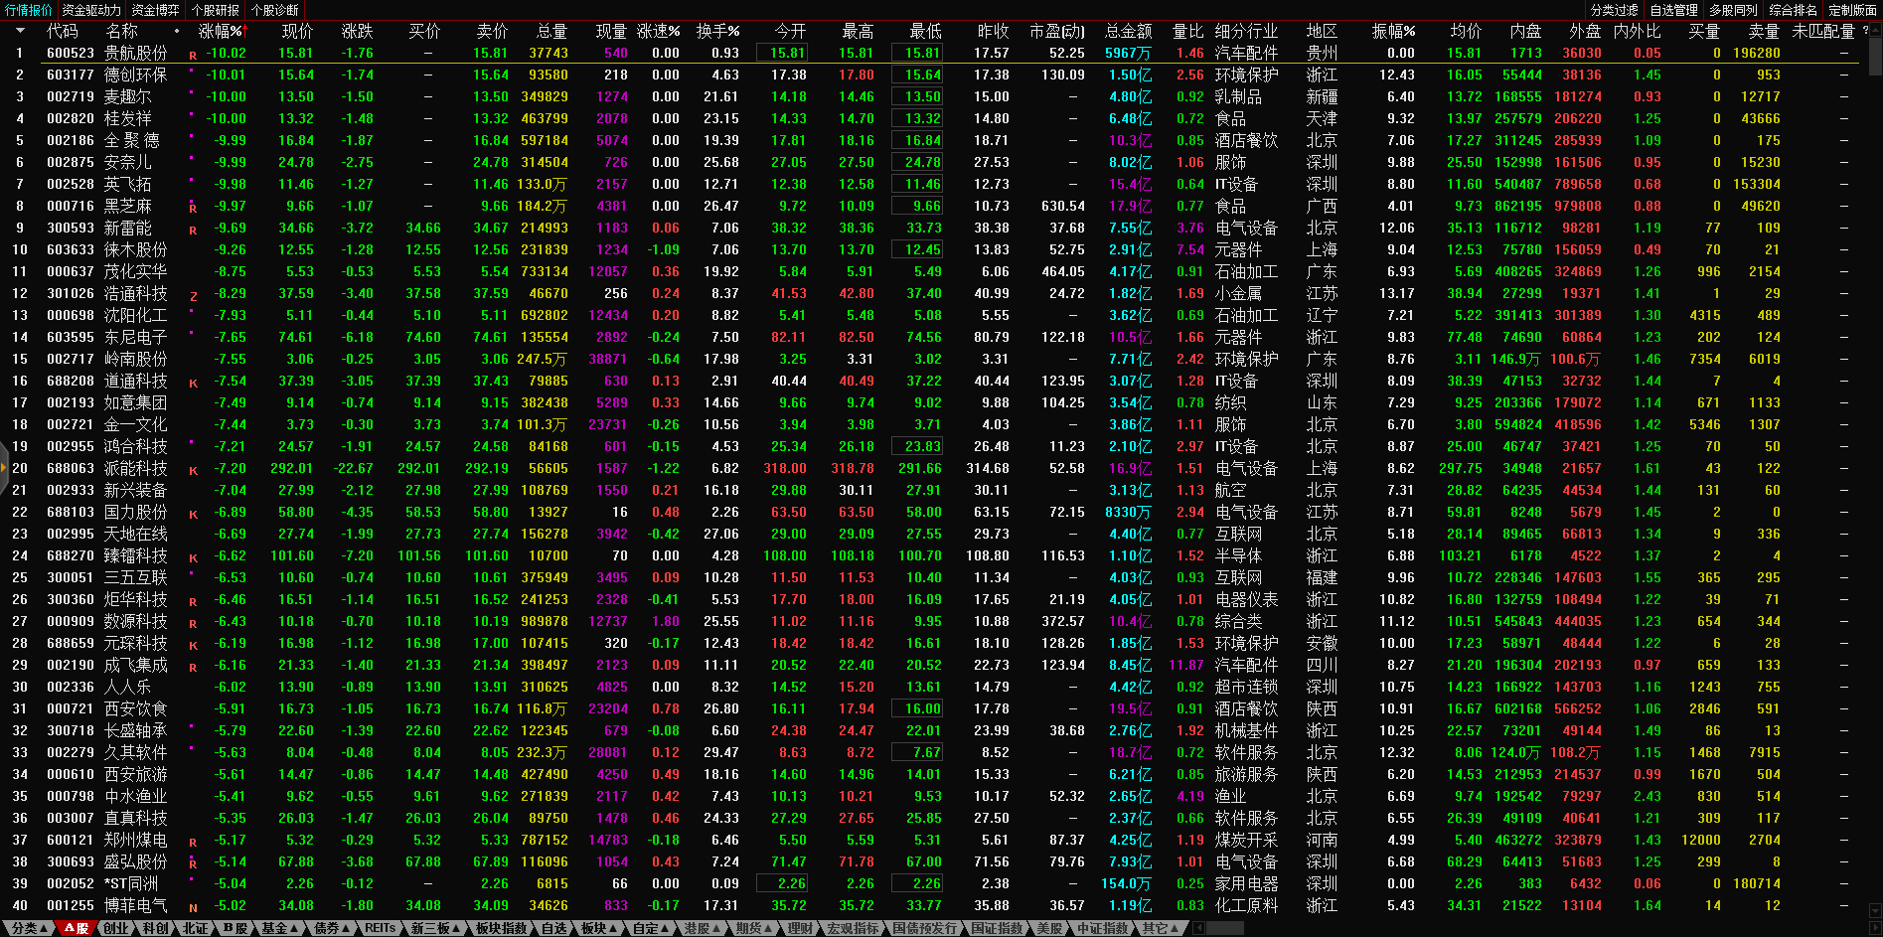Click the 综合排名 button
The height and width of the screenshot is (937, 1883).
pyautogui.click(x=1793, y=10)
